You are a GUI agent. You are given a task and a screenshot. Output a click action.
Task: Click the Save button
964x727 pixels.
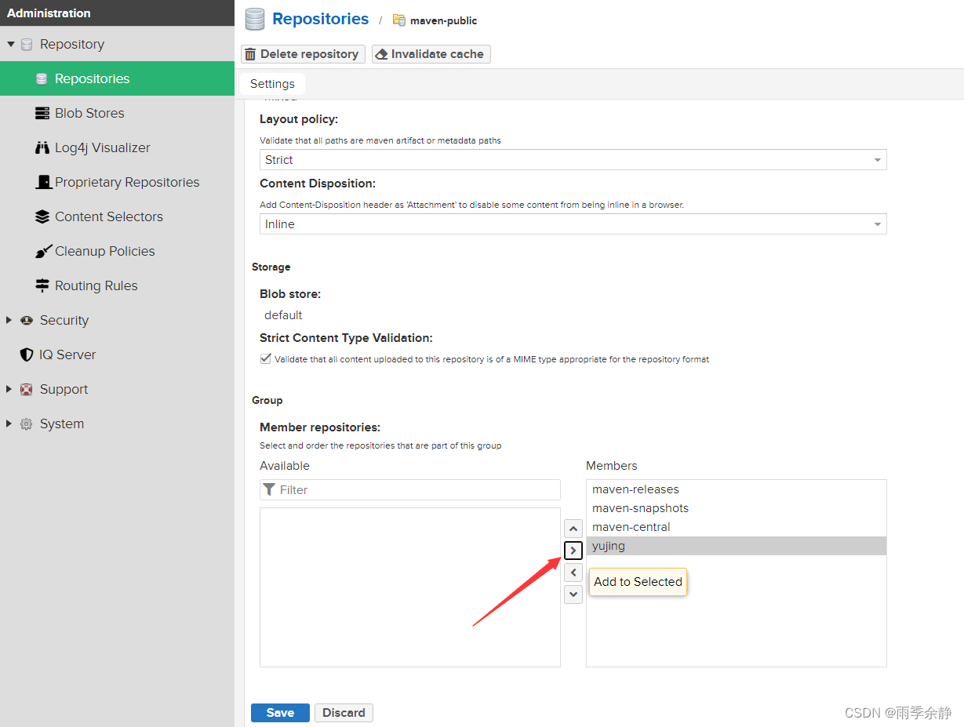(x=280, y=713)
